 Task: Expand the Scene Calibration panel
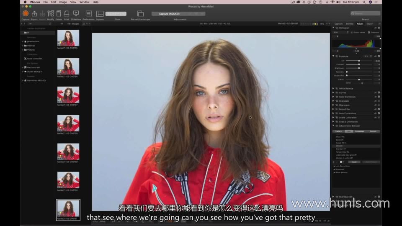coord(334,118)
